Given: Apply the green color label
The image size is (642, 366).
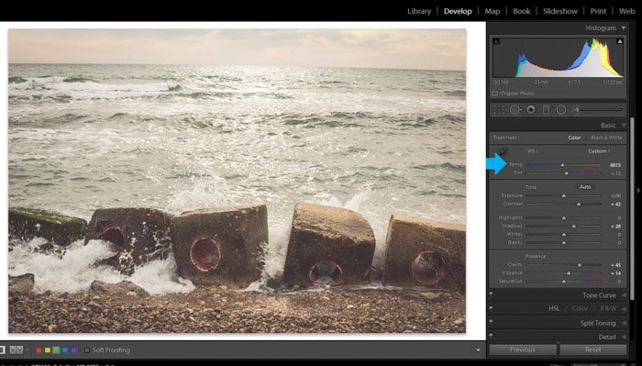Looking at the screenshot, I should 56,350.
